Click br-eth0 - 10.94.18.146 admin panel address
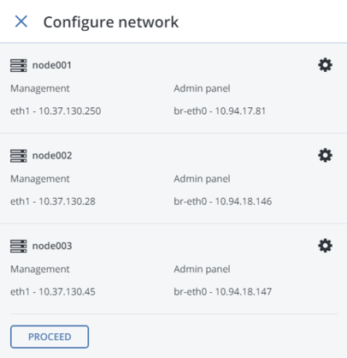The height and width of the screenshot is (358, 347). [223, 201]
